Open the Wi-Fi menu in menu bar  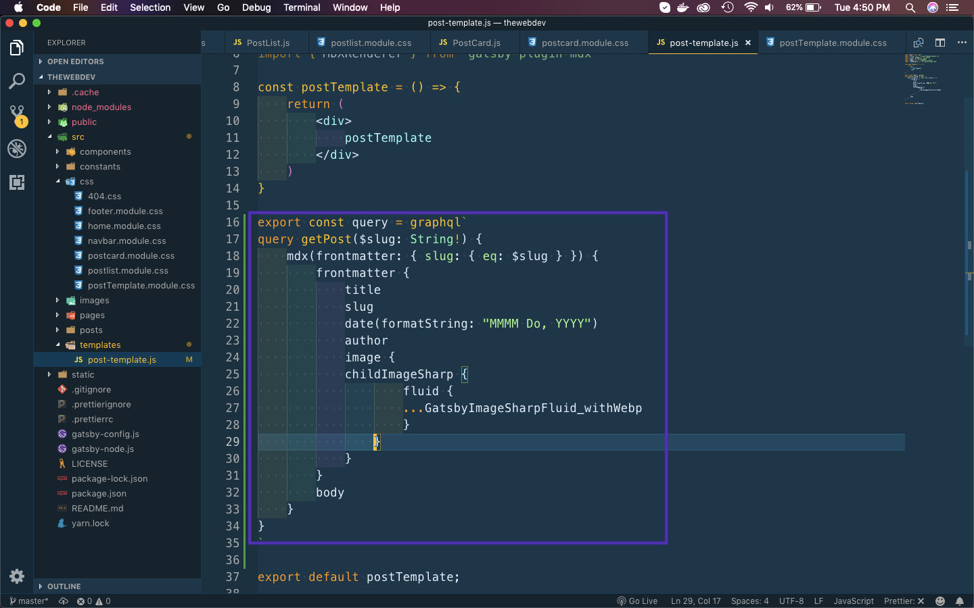pos(750,7)
